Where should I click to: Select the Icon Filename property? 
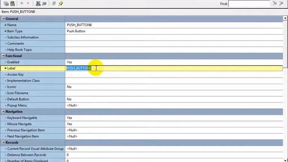141,93
